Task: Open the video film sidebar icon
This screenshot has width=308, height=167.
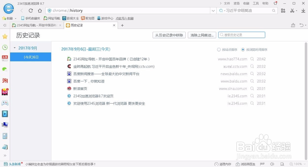Action: (x=5, y=114)
